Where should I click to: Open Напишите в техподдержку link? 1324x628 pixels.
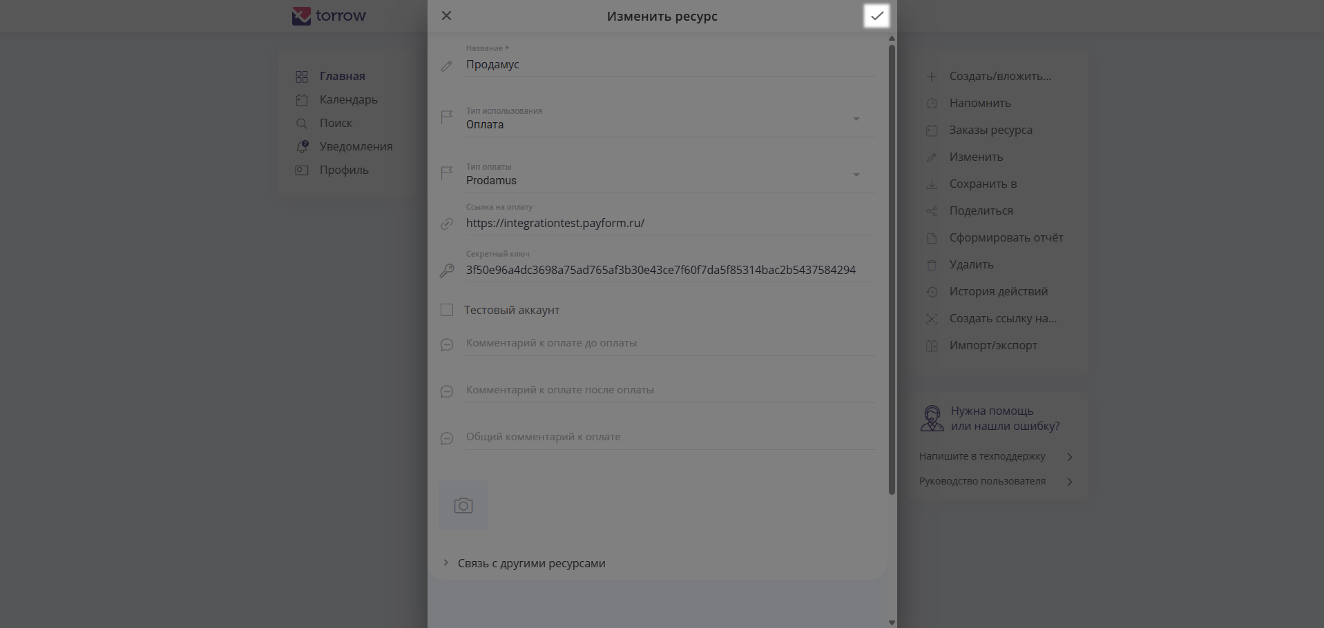click(x=982, y=456)
